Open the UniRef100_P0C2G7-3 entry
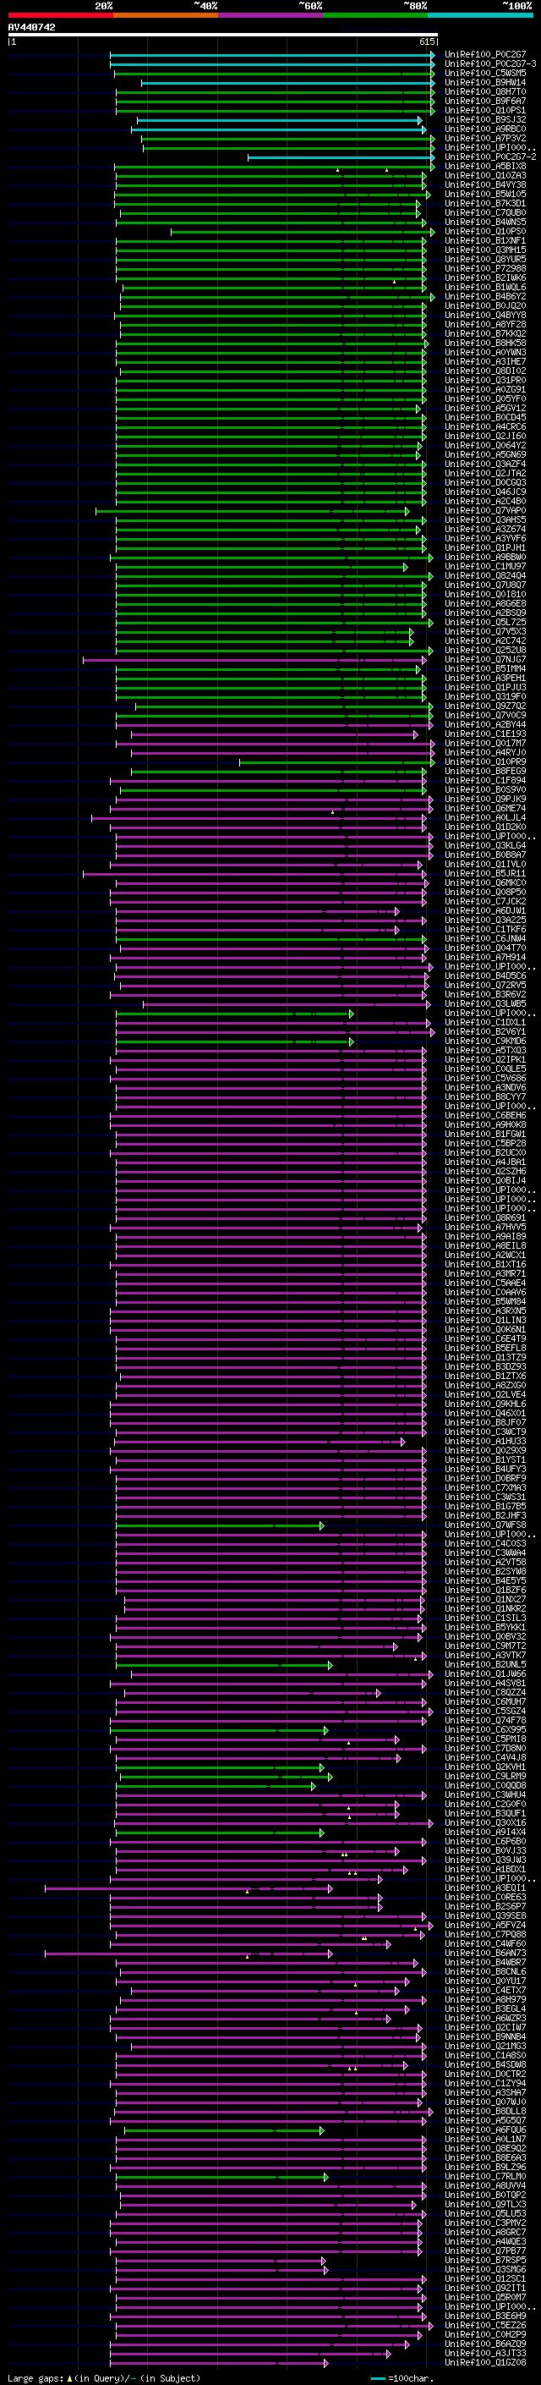The height and width of the screenshot is (2385, 541). [490, 64]
